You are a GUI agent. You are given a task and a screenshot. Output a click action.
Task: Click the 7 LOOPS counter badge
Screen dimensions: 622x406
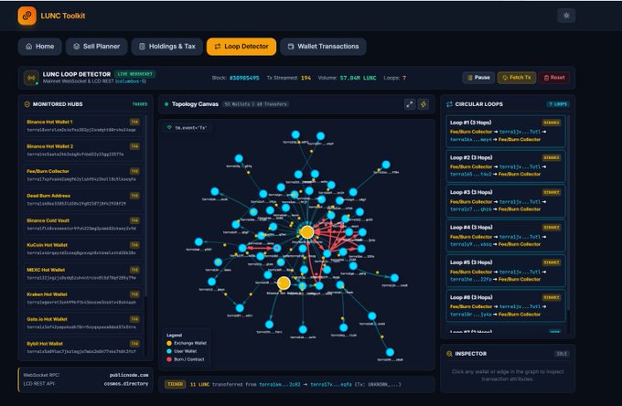(558, 104)
